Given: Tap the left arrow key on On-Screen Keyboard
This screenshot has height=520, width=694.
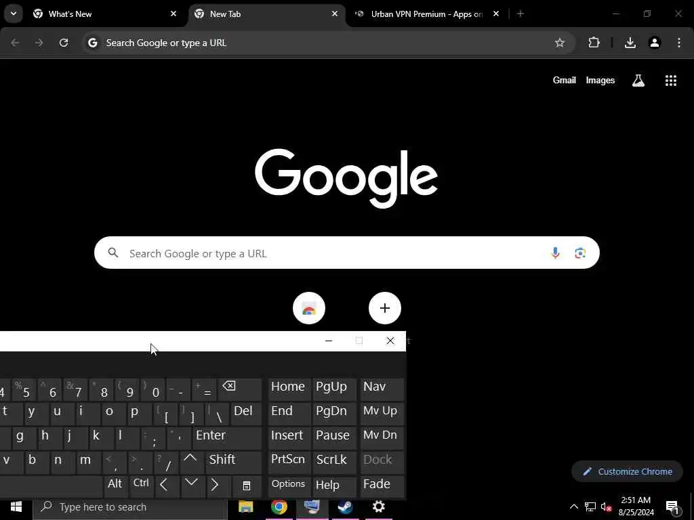Looking at the screenshot, I should click(x=167, y=486).
